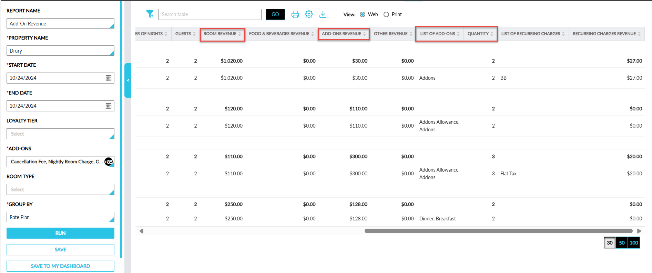Download the report via download icon

pos(323,14)
